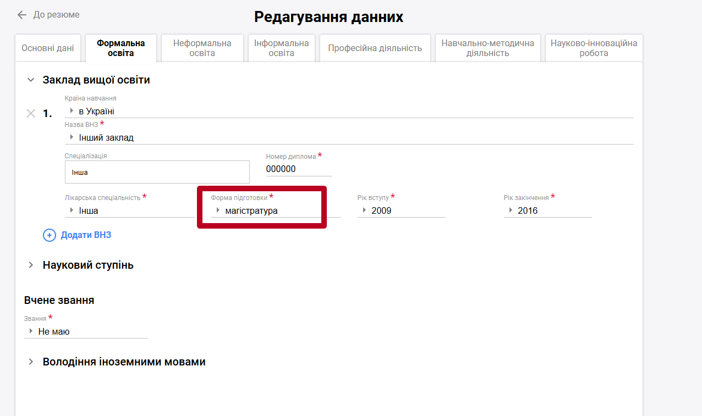702x416 pixels.
Task: Open the Лікарська спеціальність dropdown
Action: tap(129, 210)
